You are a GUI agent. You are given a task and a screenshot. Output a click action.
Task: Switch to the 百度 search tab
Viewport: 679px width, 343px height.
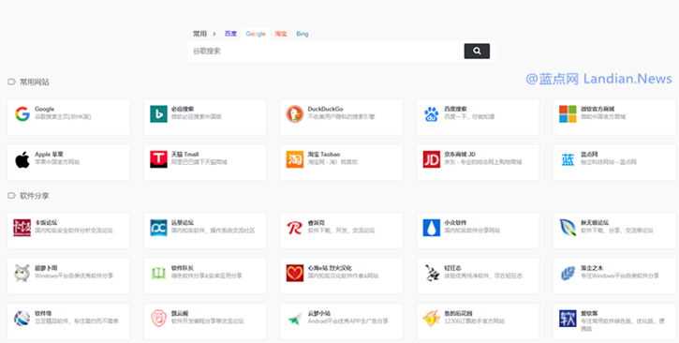click(x=230, y=34)
